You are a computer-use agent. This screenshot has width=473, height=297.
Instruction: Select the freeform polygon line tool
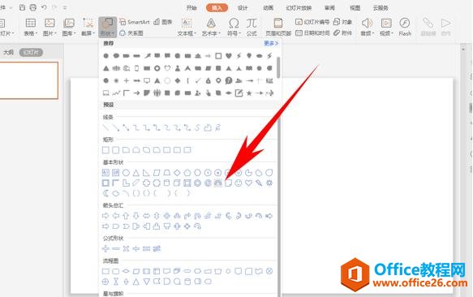pyautogui.click(x=208, y=127)
